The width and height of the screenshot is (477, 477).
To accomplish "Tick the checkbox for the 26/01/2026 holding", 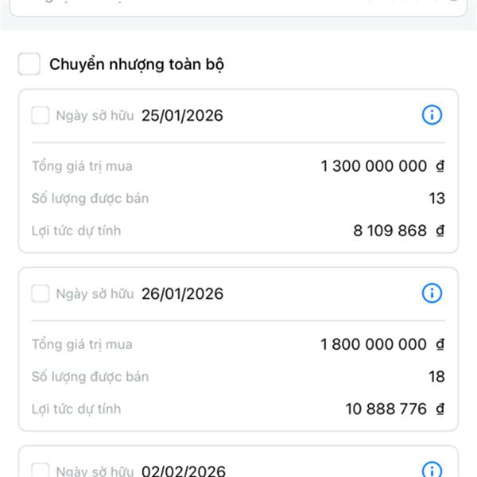I will 40,294.
